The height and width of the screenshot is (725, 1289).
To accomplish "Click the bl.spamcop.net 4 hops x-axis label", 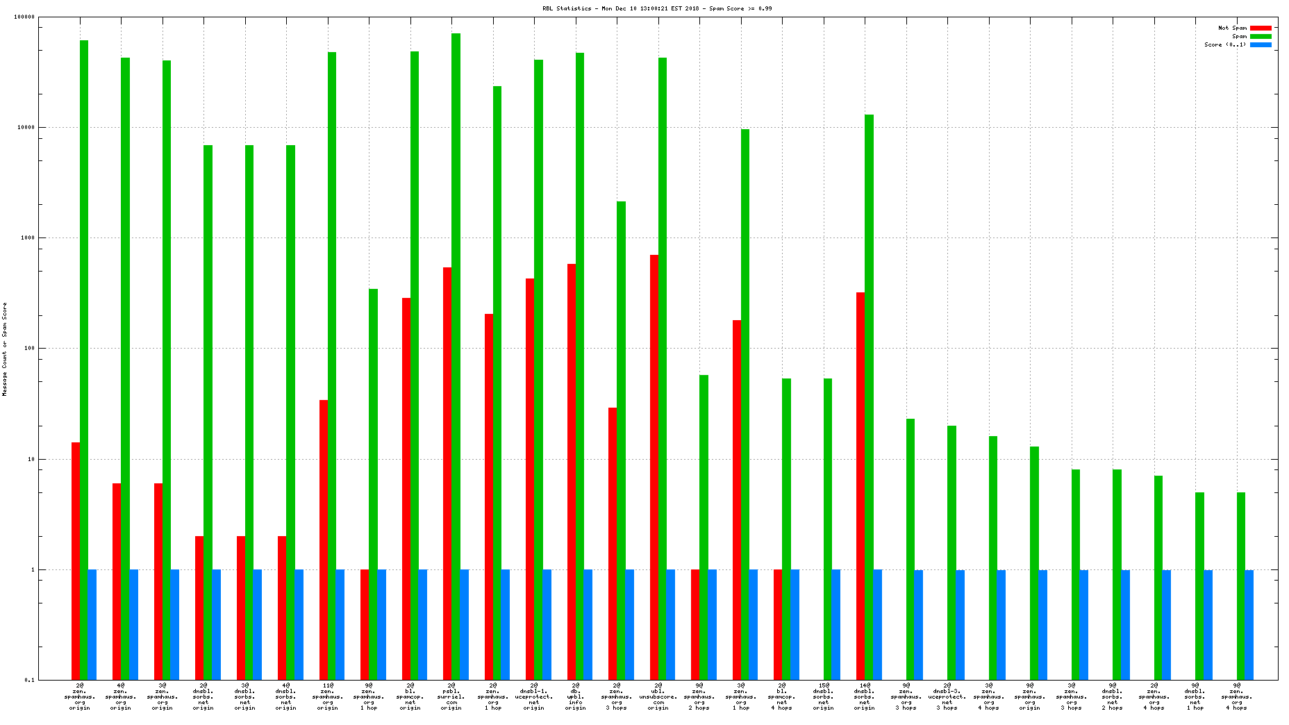I will pos(782,697).
